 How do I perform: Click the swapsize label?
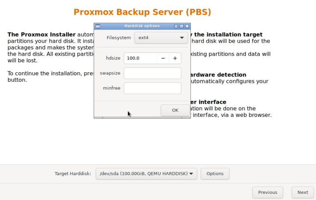(110, 73)
